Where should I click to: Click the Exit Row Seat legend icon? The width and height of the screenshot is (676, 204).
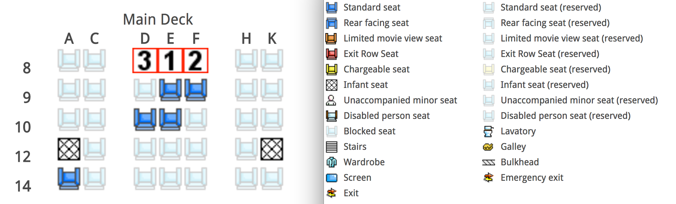331,54
